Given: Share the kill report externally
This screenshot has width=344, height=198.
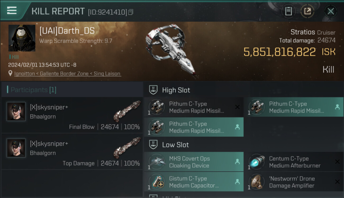Looking at the screenshot, I should coord(307,11).
